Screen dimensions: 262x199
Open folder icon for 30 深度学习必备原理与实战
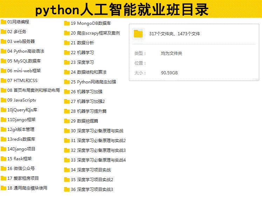point(67,131)
